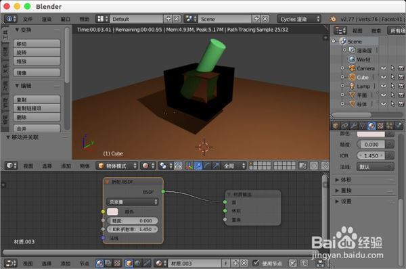This screenshot has height=269, width=406.
Task: Open the 渲染 menu in top bar
Action: point(47,19)
